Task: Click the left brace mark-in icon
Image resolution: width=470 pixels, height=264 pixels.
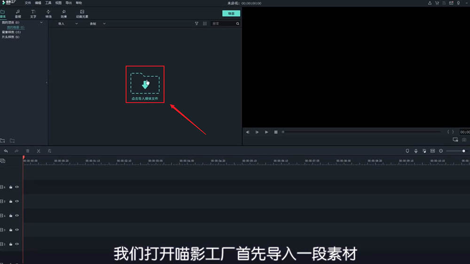Action: pos(448,132)
